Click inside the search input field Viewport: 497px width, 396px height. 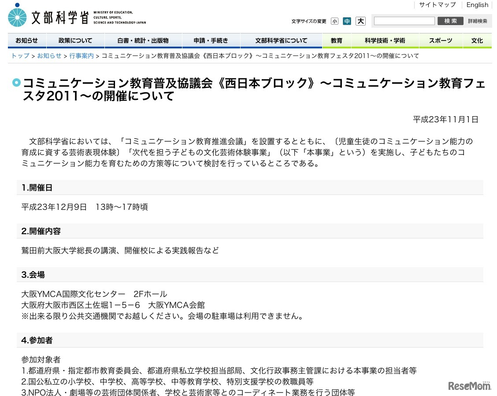[404, 21]
